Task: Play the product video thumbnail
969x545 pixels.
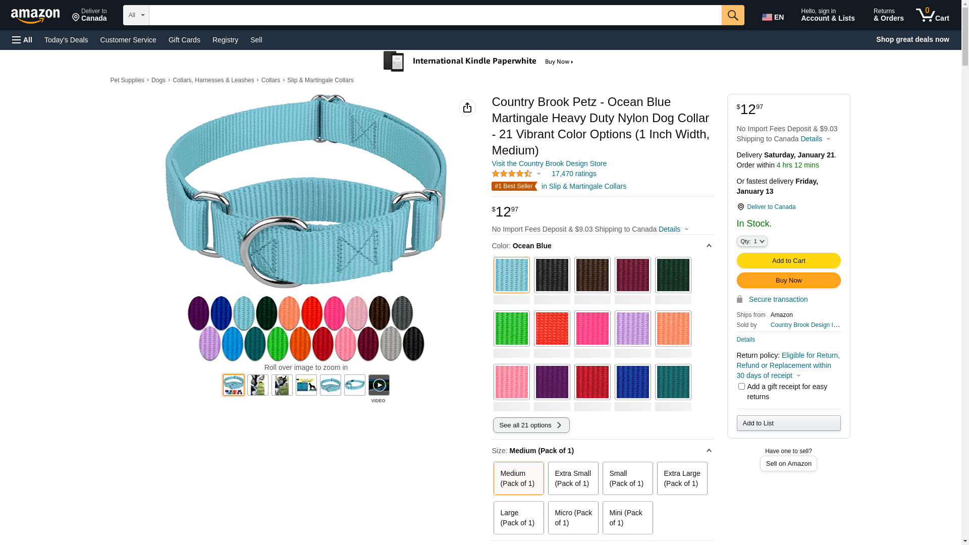Action: pyautogui.click(x=379, y=386)
